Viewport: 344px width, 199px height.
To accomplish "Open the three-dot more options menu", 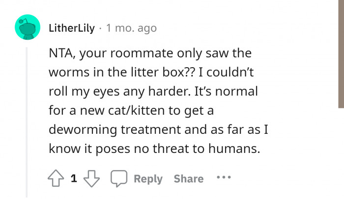I will click(224, 178).
